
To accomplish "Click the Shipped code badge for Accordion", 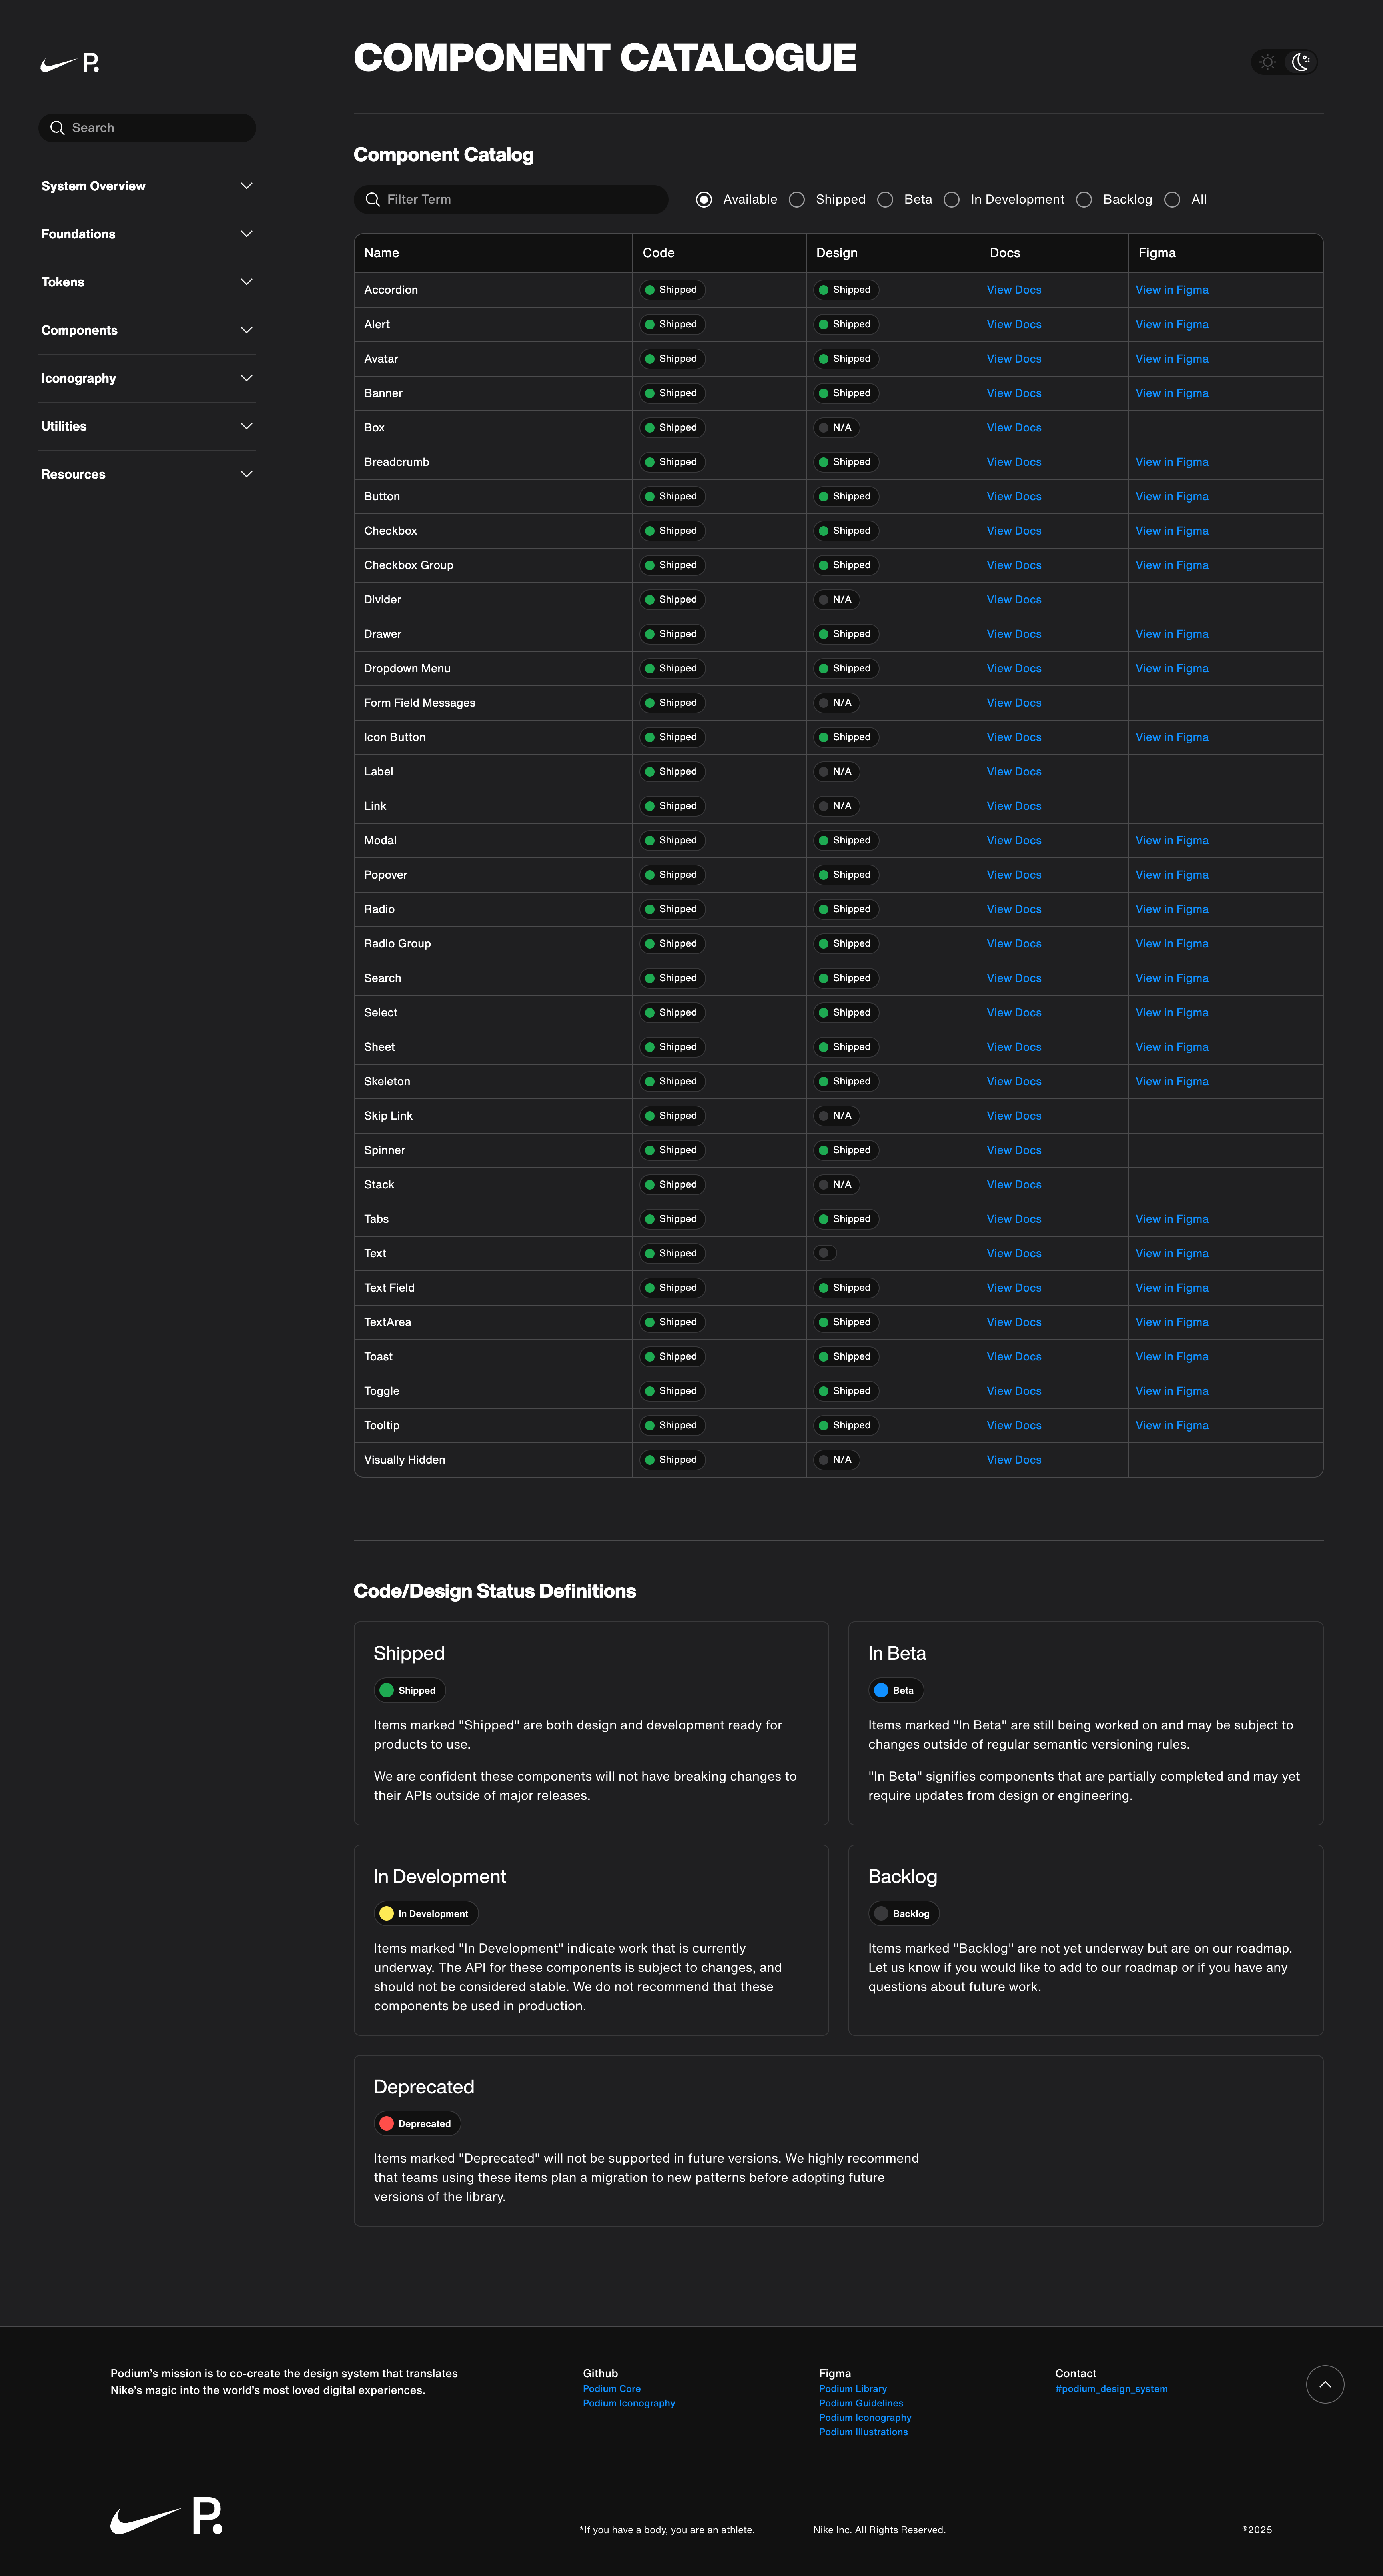I will (x=672, y=290).
